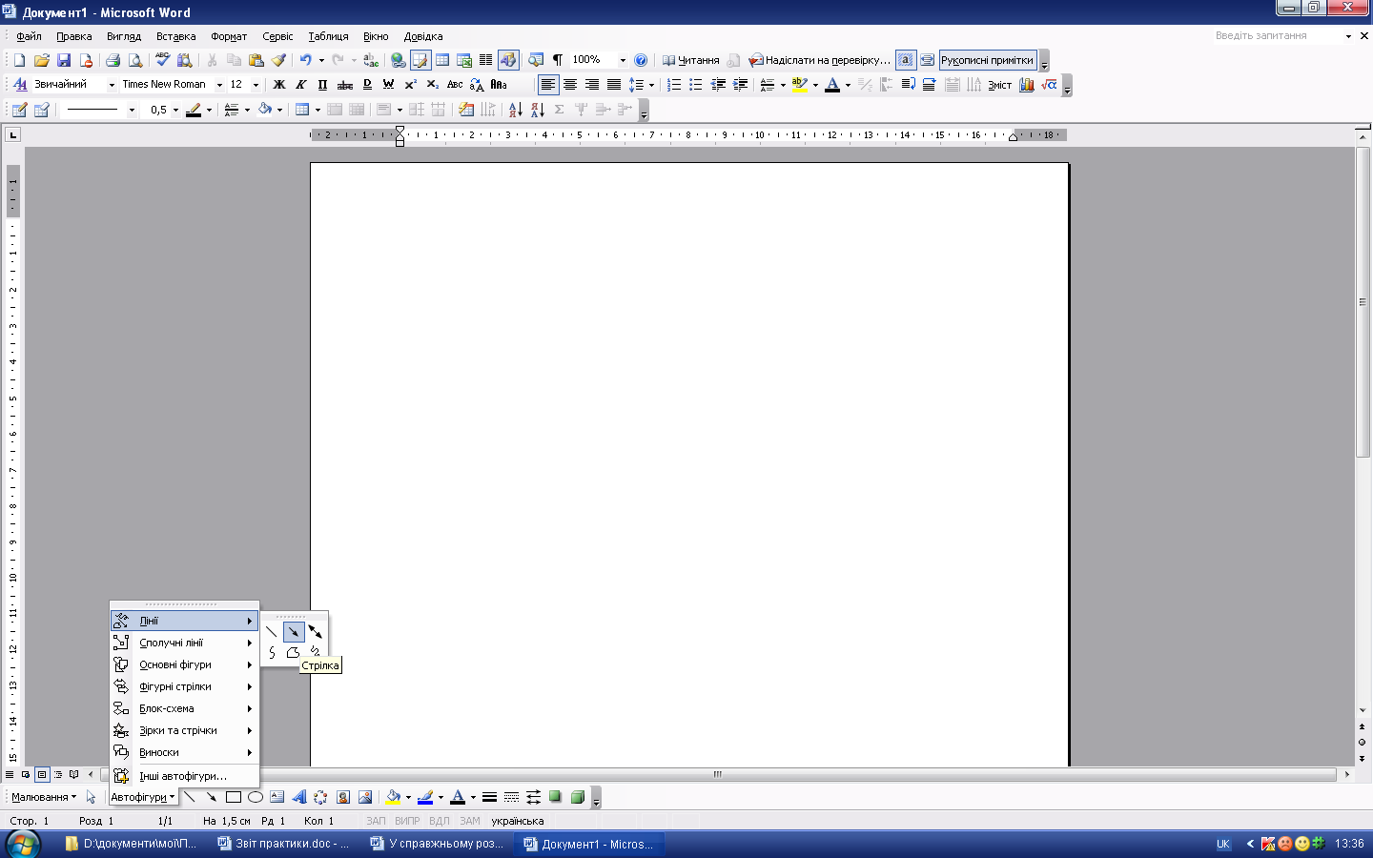Open Print Preview
The image size is (1373, 858).
click(135, 60)
